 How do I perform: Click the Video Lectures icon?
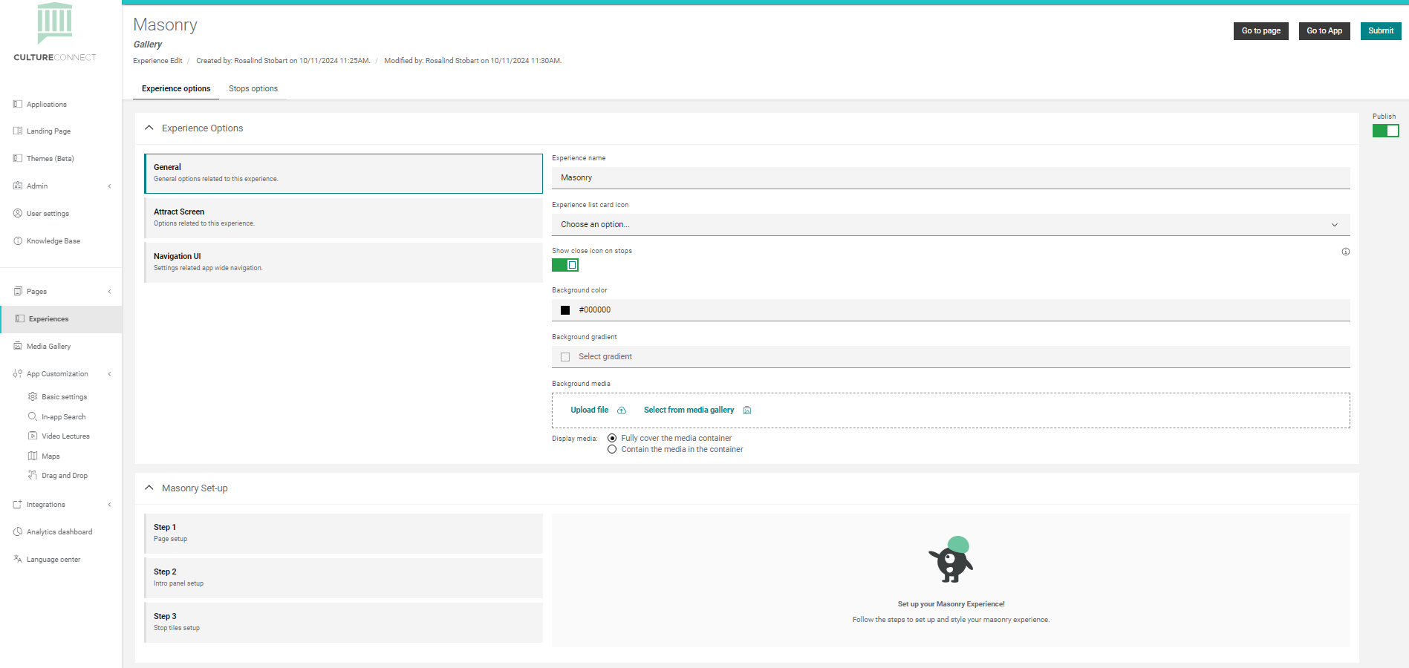coord(33,436)
